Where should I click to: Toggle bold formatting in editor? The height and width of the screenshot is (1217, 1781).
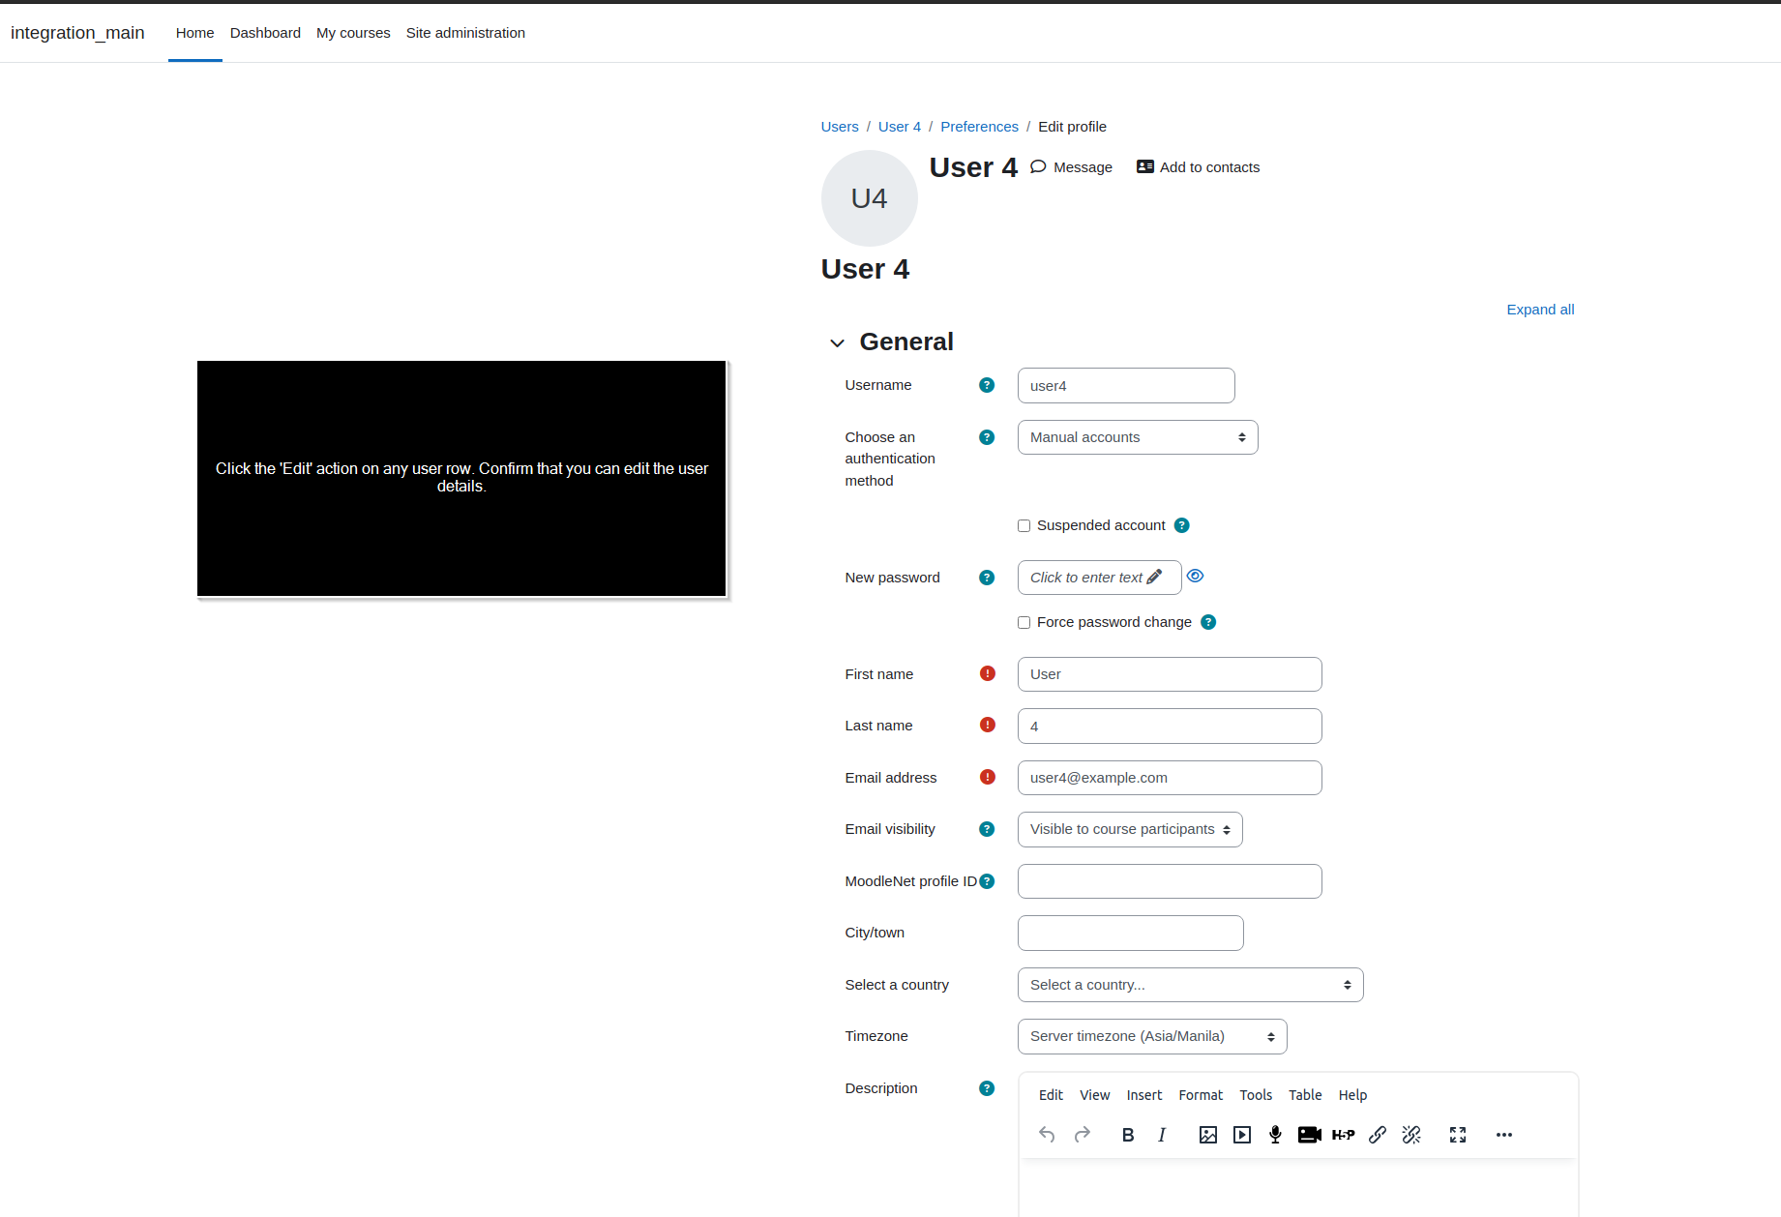pos(1128,1135)
